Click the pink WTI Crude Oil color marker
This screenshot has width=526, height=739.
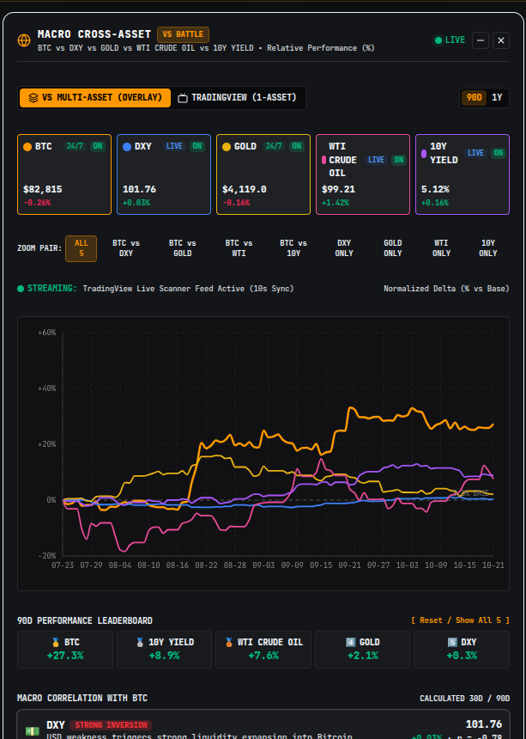(323, 160)
